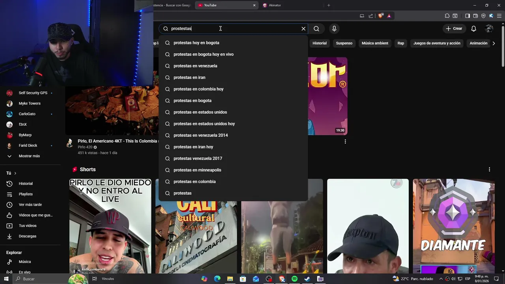Viewport: 505px width, 284px height.
Task: Filter by Música ambient chip
Action: point(375,43)
